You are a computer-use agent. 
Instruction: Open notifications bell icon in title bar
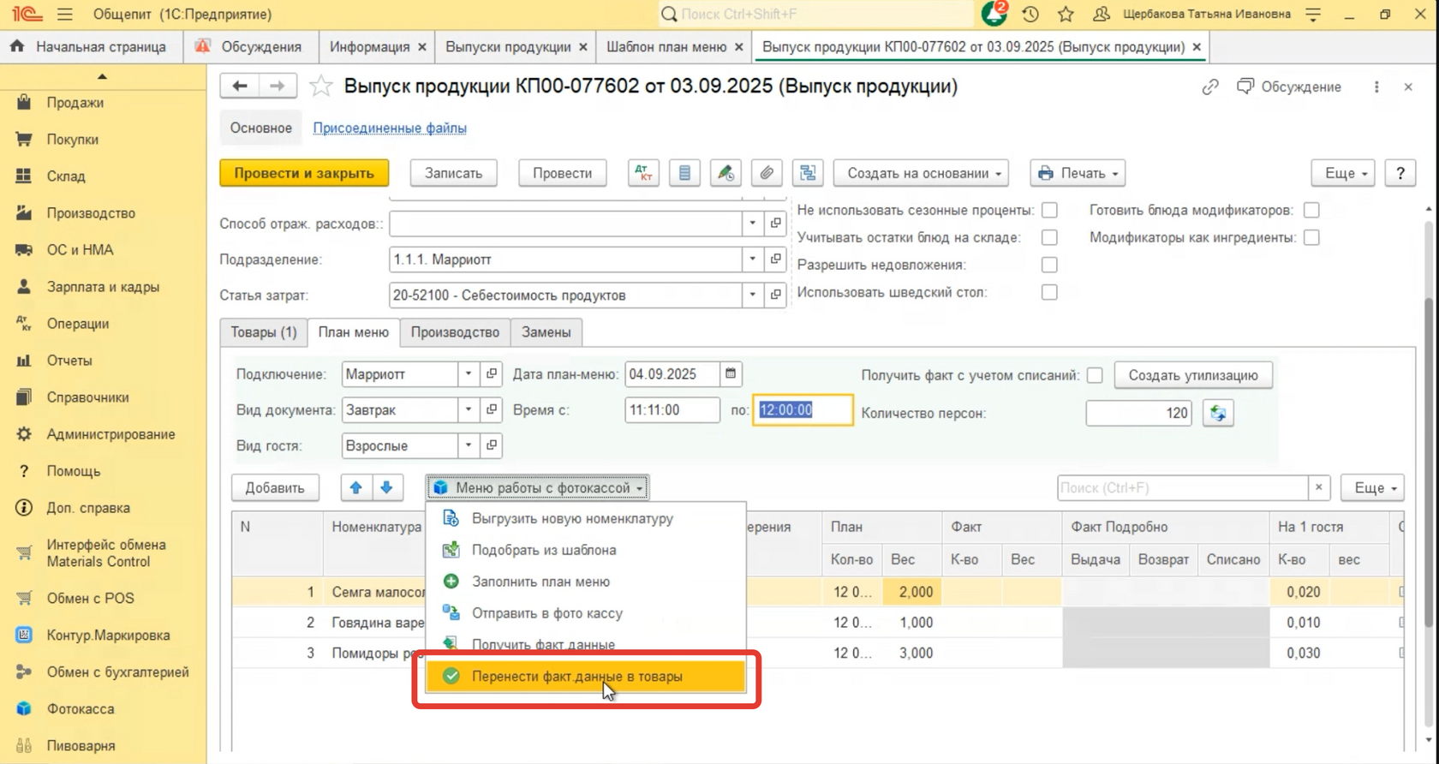click(x=994, y=15)
